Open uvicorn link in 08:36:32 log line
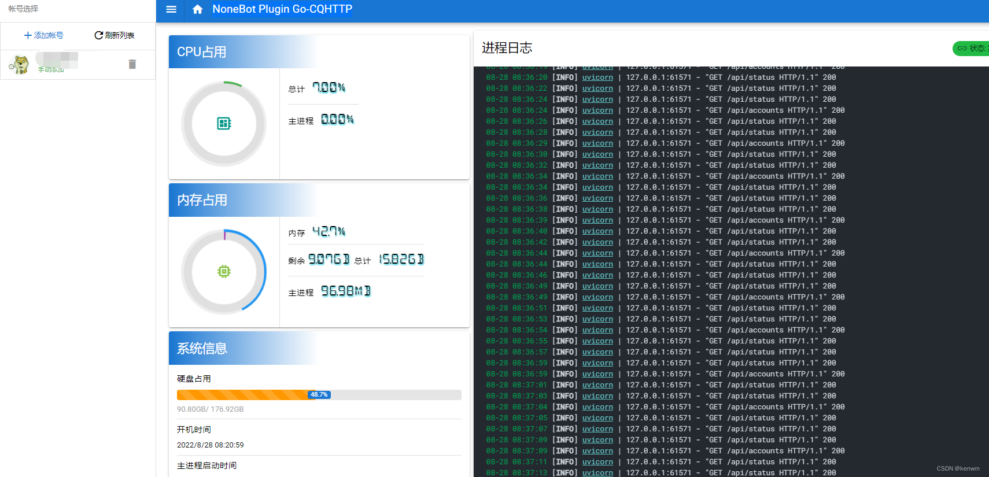 [x=597, y=165]
